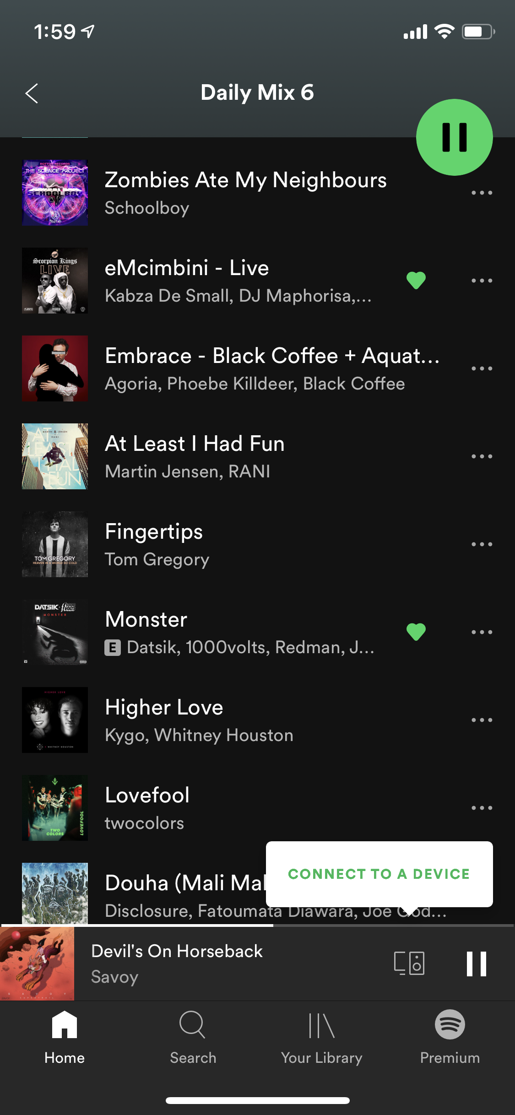Open the three-dot menu for Fingertips
The height and width of the screenshot is (1115, 515).
pos(482,544)
